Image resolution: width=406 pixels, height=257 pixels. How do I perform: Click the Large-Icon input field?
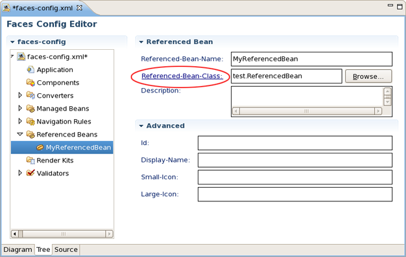(x=295, y=194)
